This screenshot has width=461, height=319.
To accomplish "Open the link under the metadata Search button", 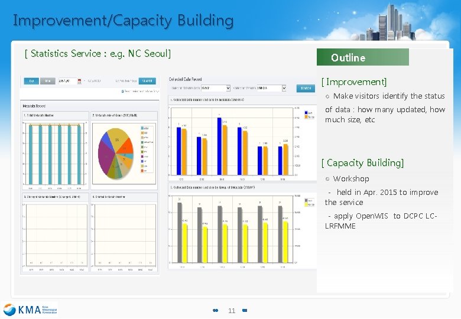I will pyautogui.click(x=140, y=92).
